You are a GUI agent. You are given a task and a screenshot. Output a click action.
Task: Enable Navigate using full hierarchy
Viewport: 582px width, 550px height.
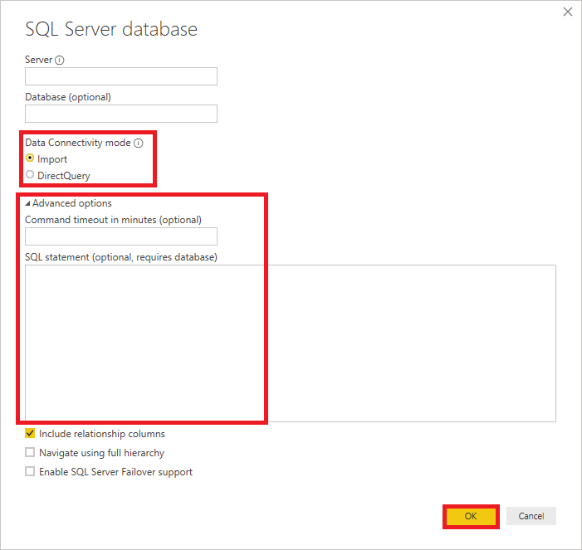[30, 452]
